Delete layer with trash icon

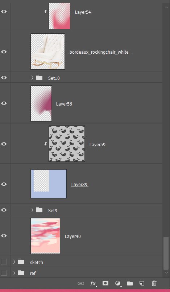[x=154, y=283]
